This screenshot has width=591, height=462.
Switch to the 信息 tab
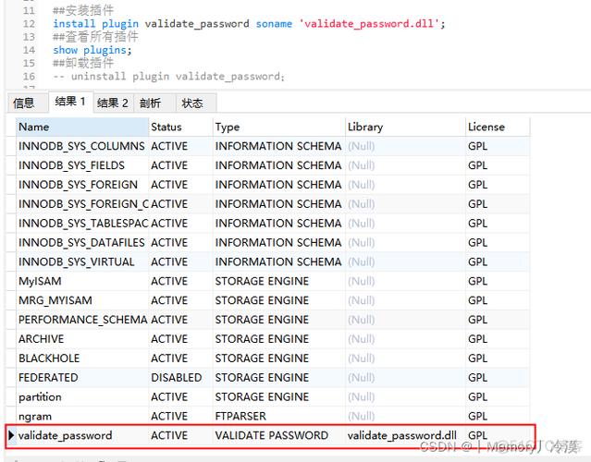(28, 103)
